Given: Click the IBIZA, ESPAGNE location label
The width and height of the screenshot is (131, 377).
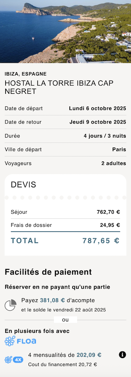Looking at the screenshot, I should (x=26, y=74).
